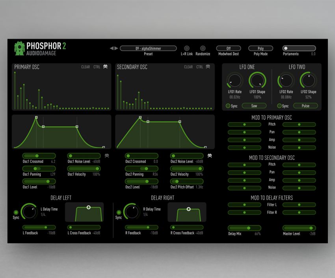Viewport: 335px width, 278px height.
Task: Click the Osc2 Crossmod slider
Action: click(141, 156)
